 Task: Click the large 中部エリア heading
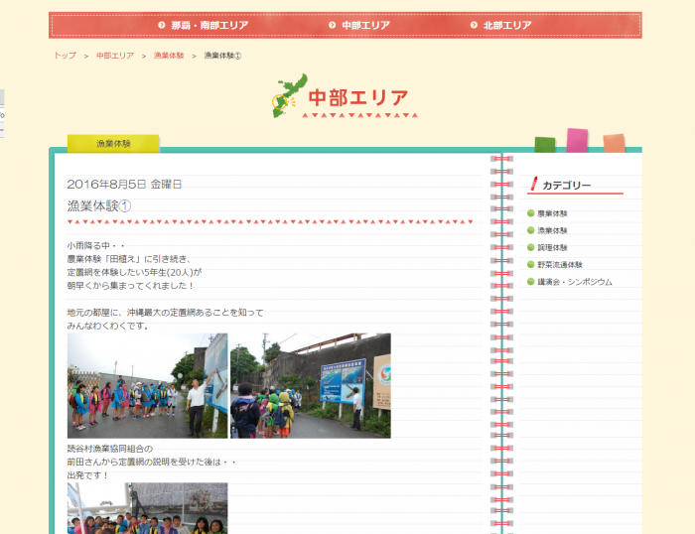click(358, 98)
